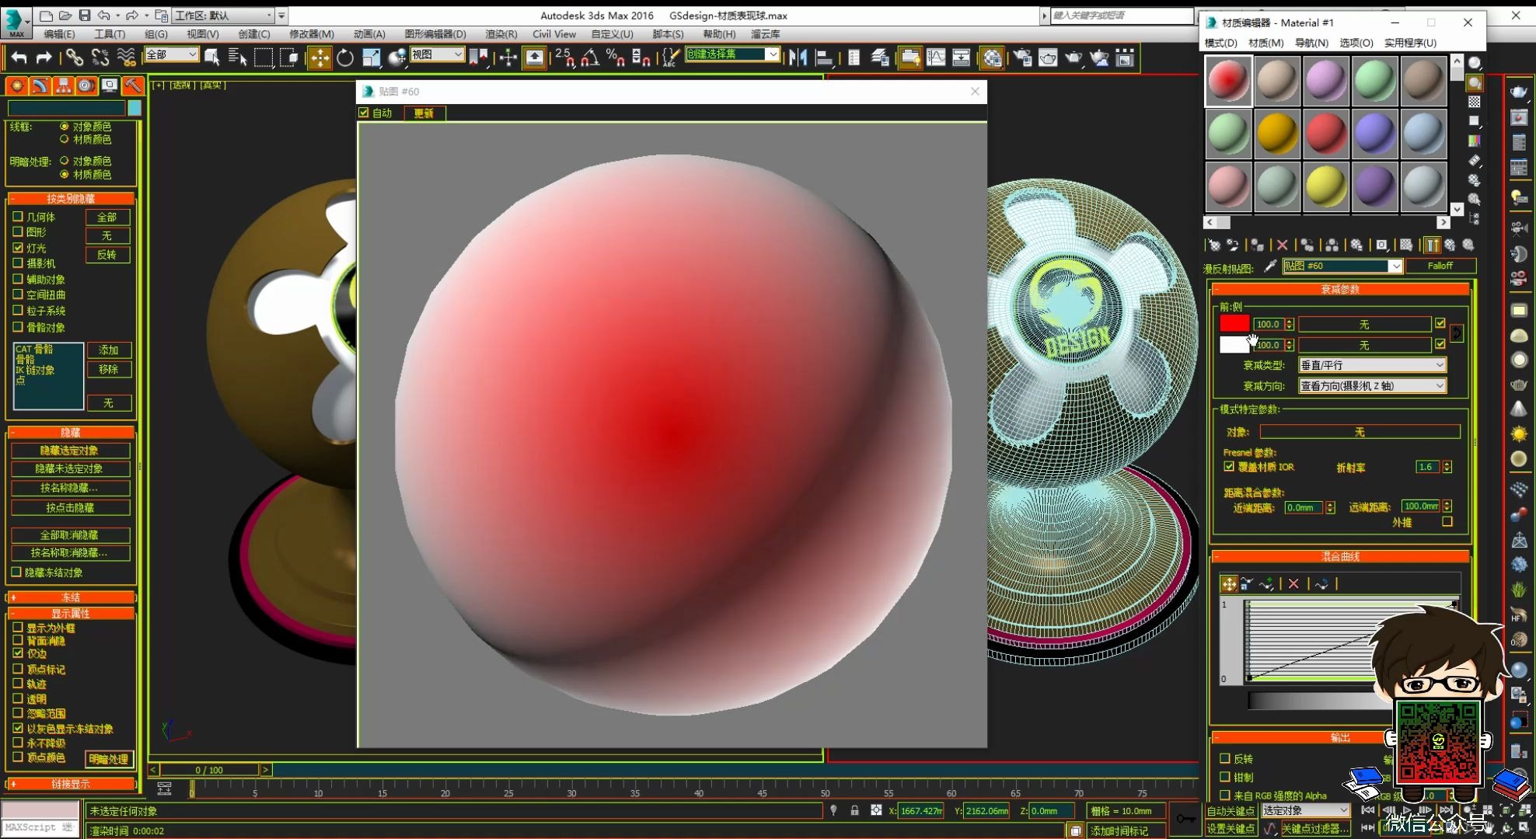Click the 更新 tab in 贴图 panel

(x=422, y=112)
